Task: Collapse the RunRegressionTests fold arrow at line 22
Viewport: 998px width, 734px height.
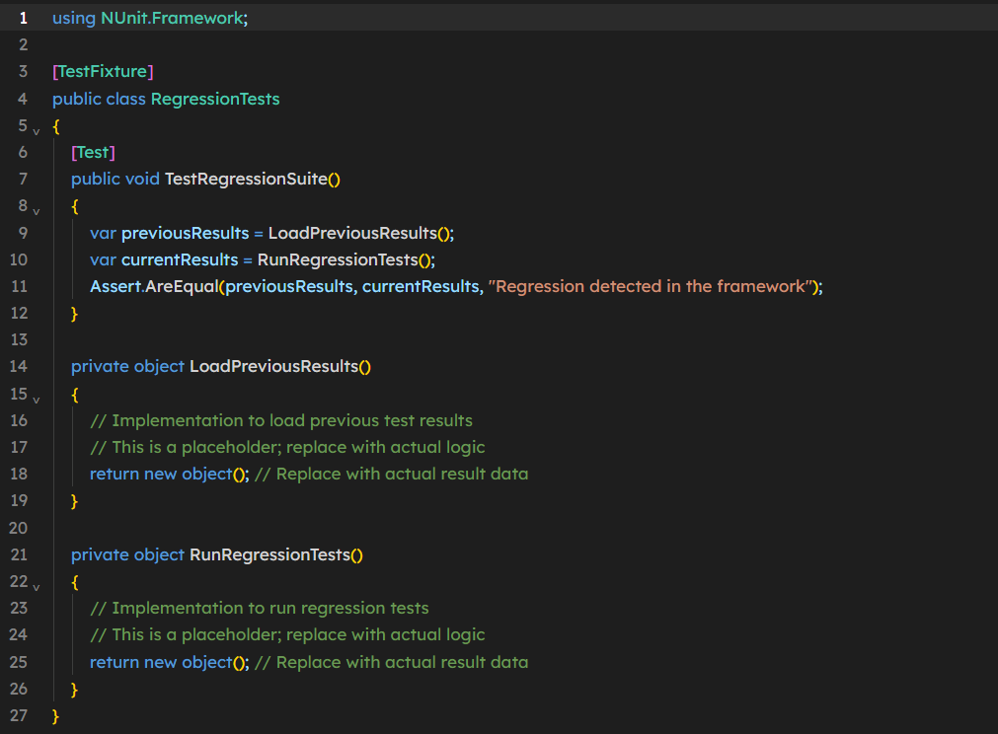Action: pos(37,587)
